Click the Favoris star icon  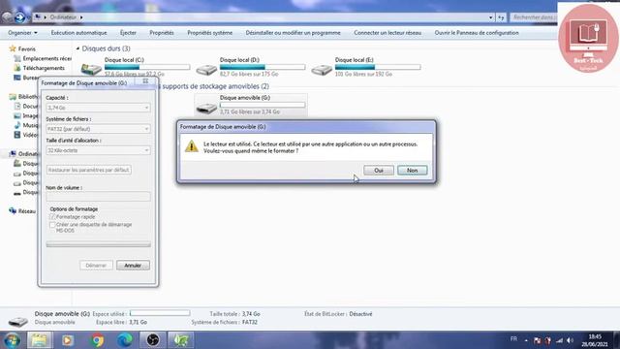[13, 48]
